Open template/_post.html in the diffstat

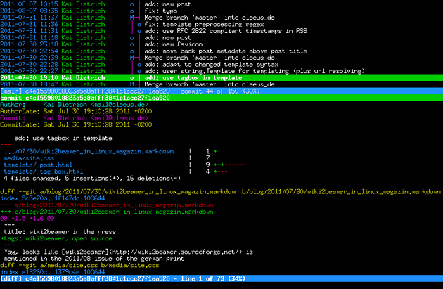[38, 165]
